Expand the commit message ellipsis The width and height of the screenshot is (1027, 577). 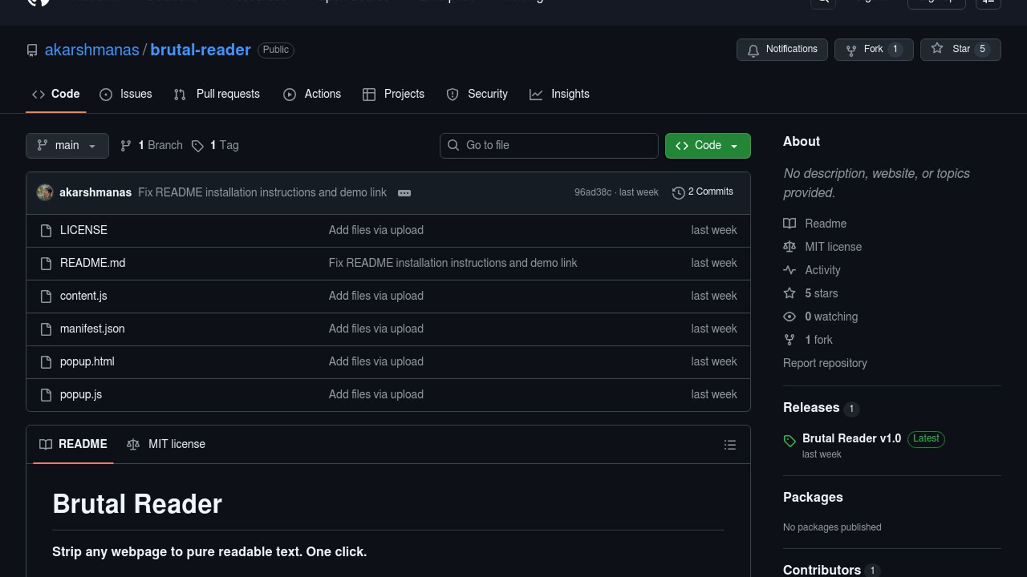(x=404, y=193)
